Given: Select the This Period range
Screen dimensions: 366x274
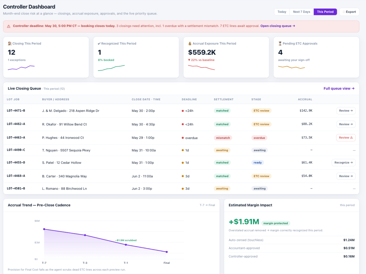Looking at the screenshot, I should (x=325, y=12).
